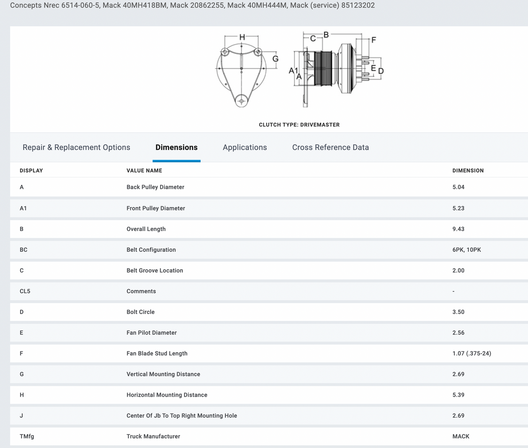Select the Back Pulley Diameter row label
The height and width of the screenshot is (448, 528).
[155, 187]
